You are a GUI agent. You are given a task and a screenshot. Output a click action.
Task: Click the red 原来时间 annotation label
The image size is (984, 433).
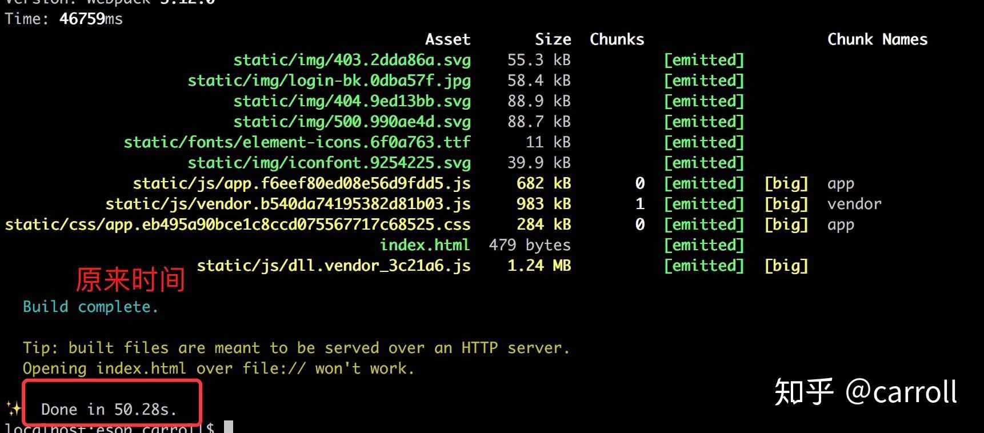coord(131,280)
